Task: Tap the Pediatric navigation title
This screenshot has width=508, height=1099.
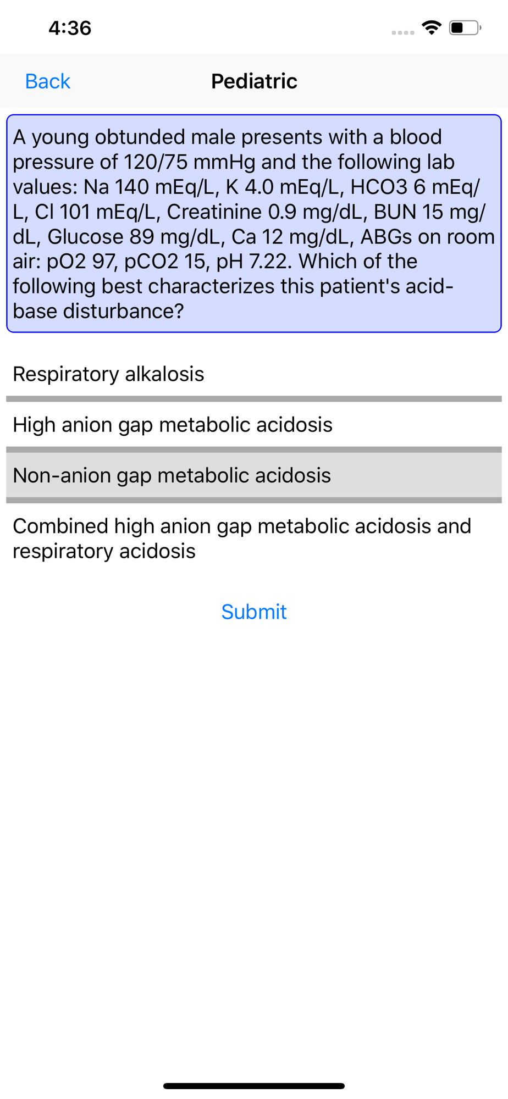Action: (x=254, y=81)
